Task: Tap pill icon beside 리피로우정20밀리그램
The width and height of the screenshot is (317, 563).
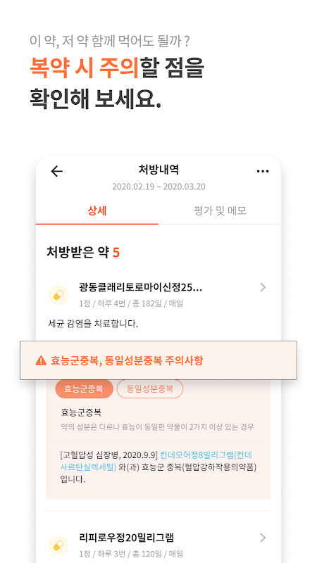Action: (x=58, y=545)
